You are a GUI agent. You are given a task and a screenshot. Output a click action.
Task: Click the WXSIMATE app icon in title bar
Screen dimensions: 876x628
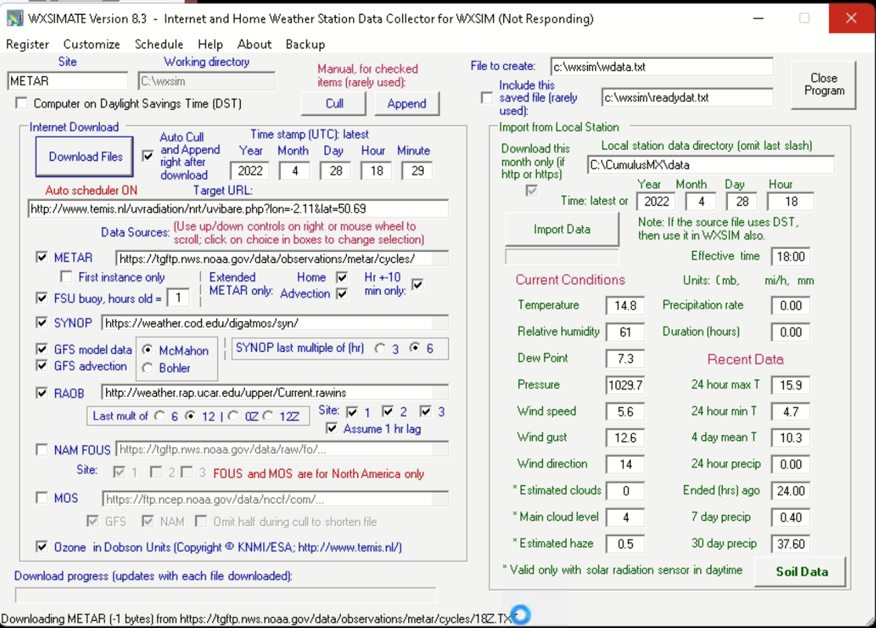15,18
